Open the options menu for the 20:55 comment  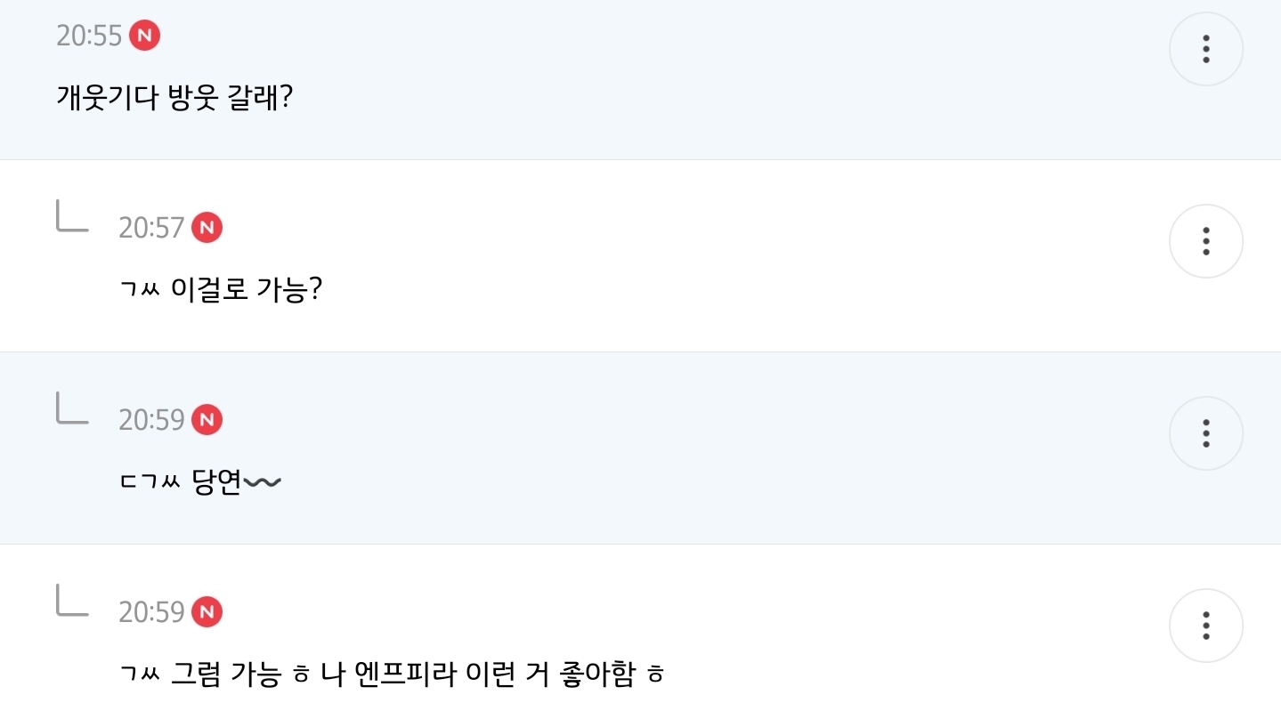tap(1205, 49)
